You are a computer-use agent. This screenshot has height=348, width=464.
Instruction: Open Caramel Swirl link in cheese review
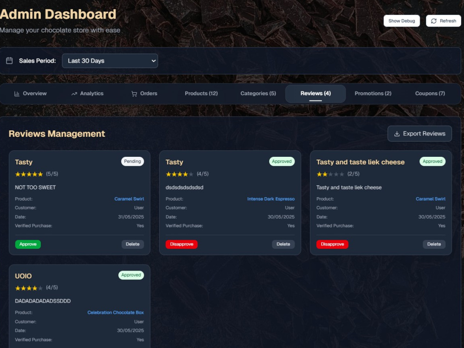pos(430,199)
